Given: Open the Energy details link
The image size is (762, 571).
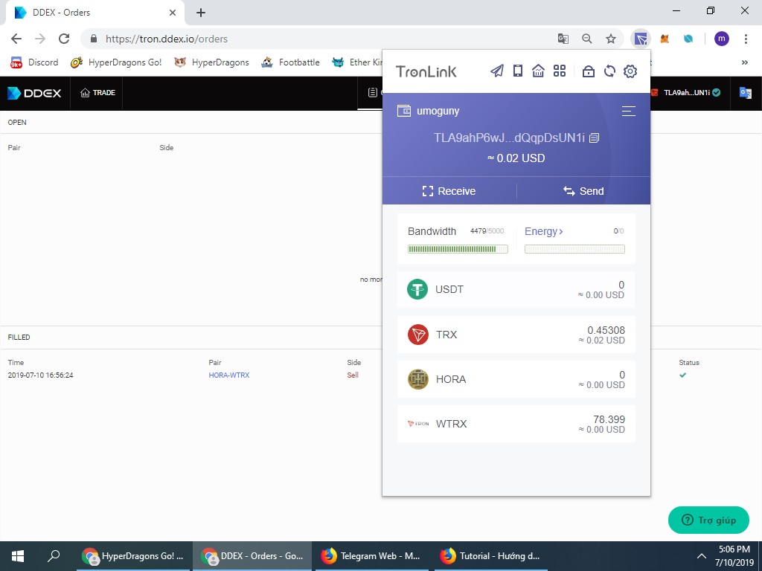Looking at the screenshot, I should 543,231.
